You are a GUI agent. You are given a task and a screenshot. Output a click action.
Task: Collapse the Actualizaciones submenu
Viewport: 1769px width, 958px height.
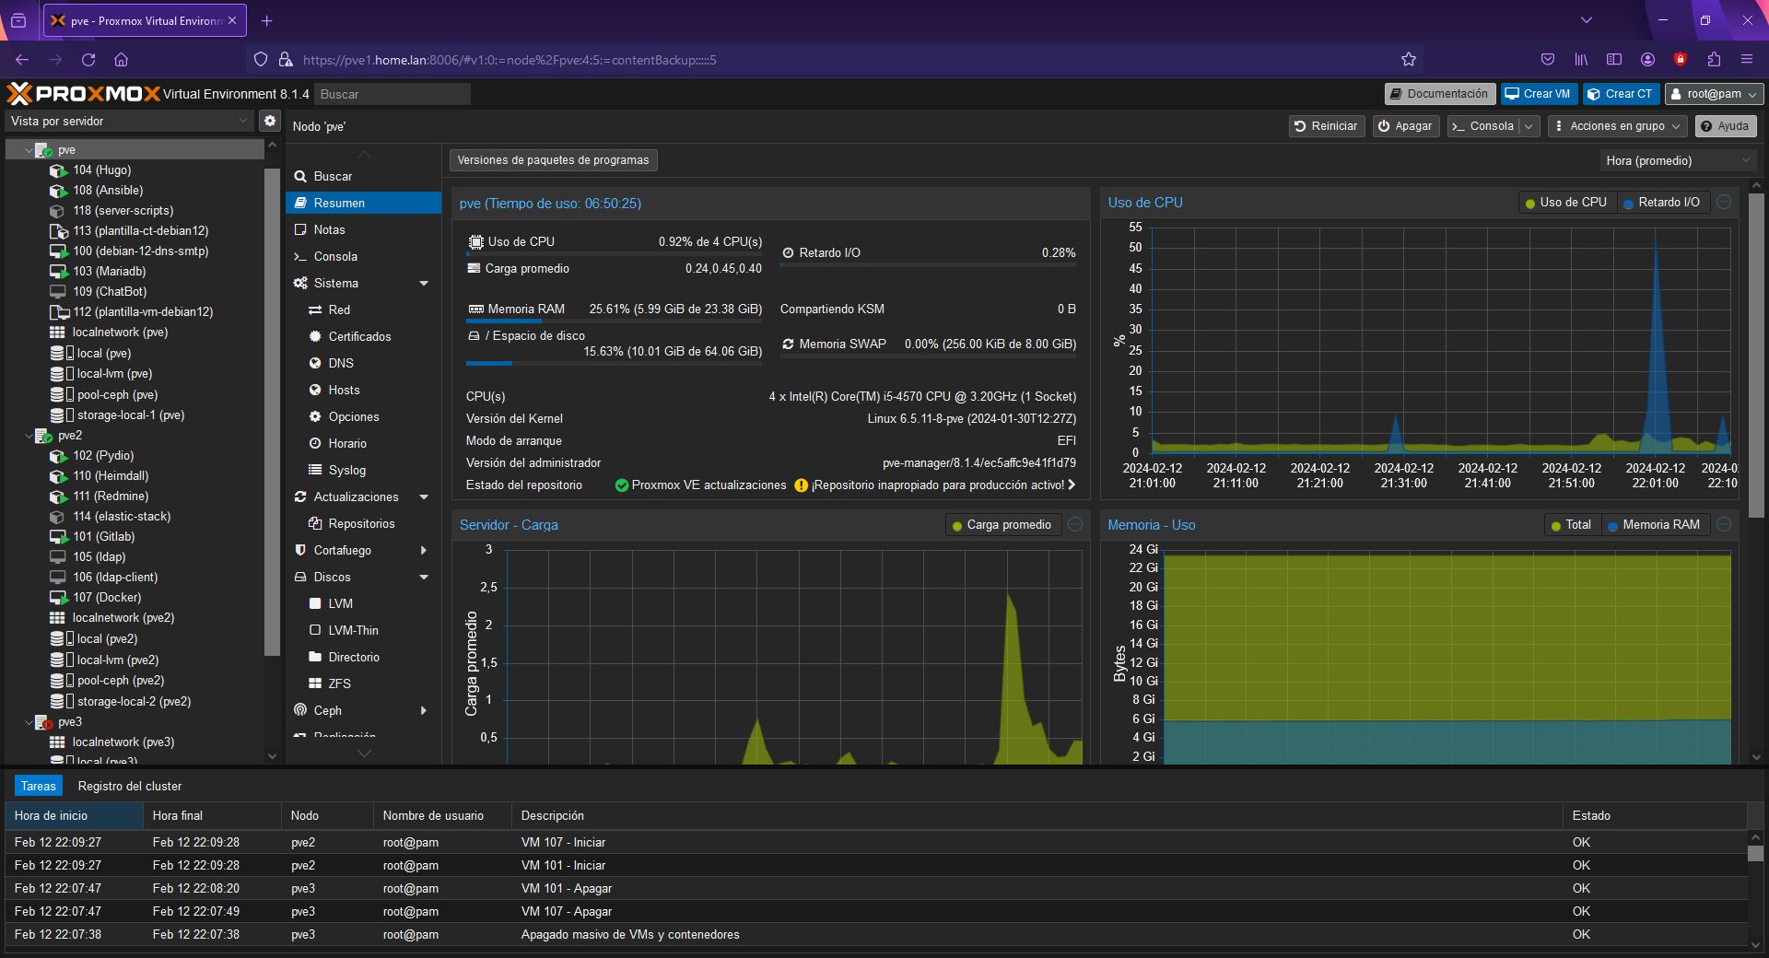pos(424,497)
